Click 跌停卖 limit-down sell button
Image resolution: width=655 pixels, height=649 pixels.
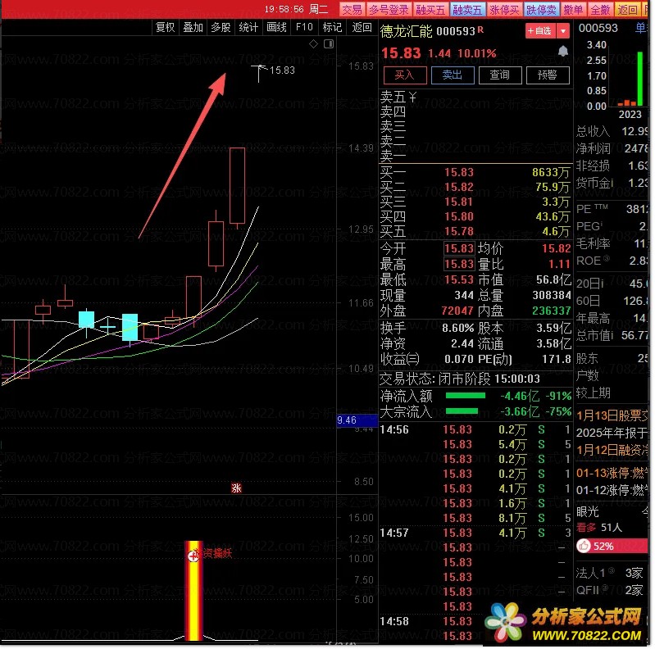tap(541, 10)
